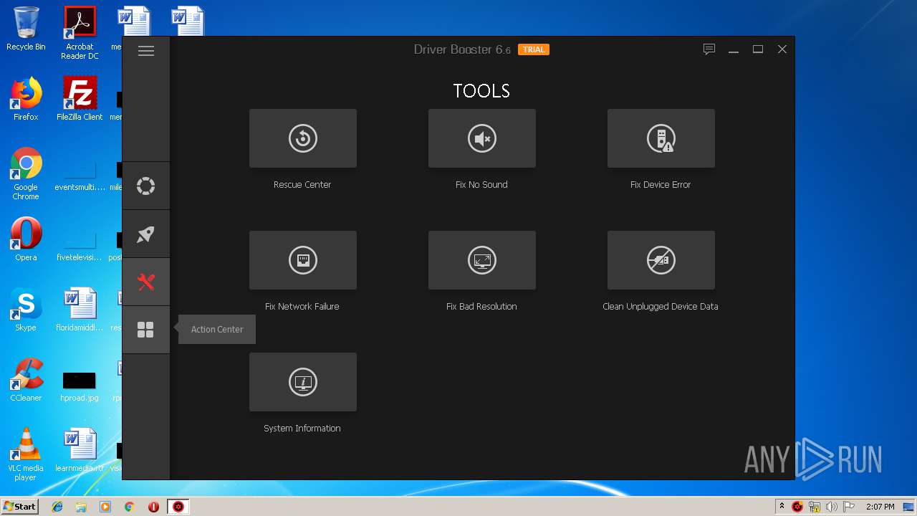Open the feedback chat icon in title bar
This screenshot has height=516, width=917.
[x=709, y=49]
